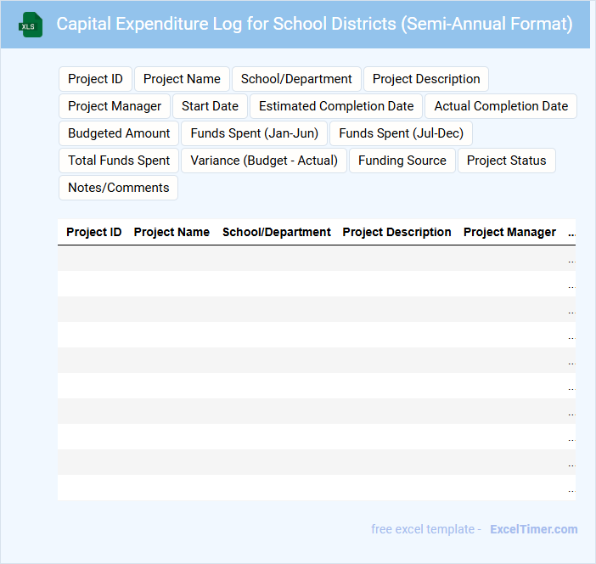Select the Start Date tag
The height and width of the screenshot is (564, 596).
point(210,106)
